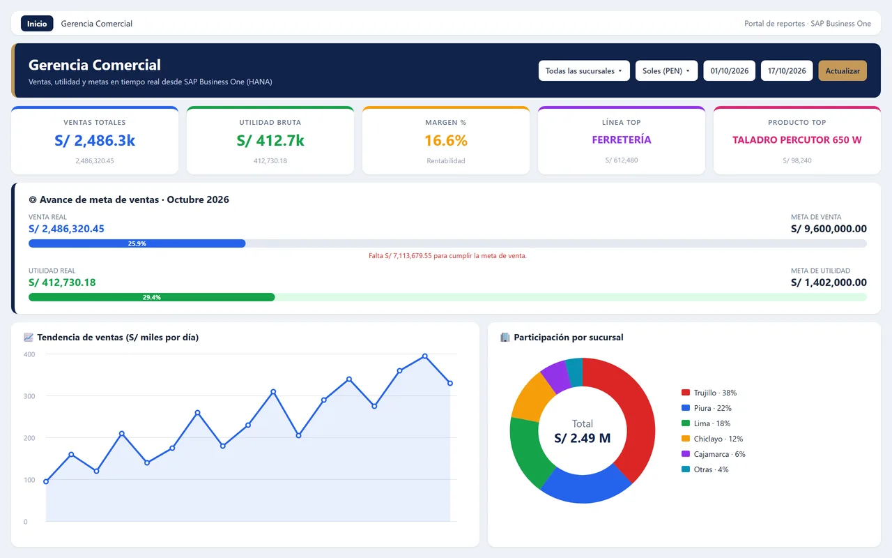Screen dimensions: 892x558
Task: Click the Margen 16.6% value
Action: [x=446, y=140]
